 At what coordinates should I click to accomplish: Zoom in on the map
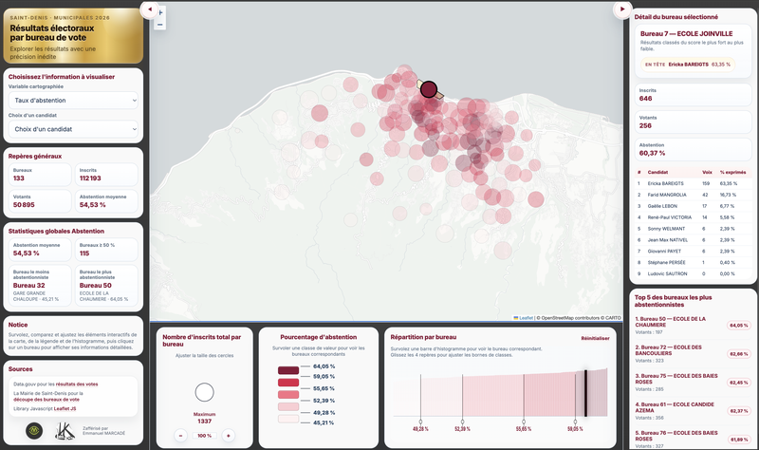coord(160,11)
